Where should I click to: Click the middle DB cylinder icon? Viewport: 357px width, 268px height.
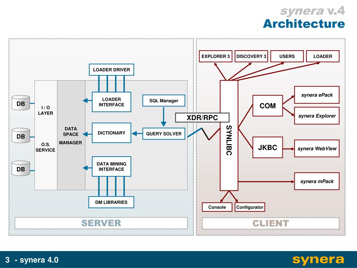point(21,136)
